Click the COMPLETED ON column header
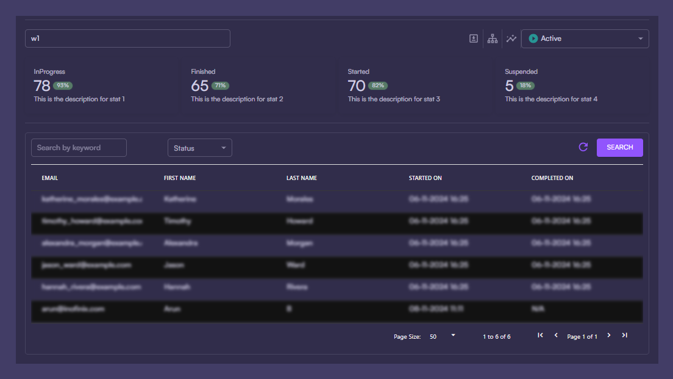 [552, 178]
